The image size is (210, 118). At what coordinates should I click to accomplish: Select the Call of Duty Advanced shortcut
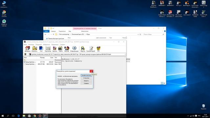195,4
